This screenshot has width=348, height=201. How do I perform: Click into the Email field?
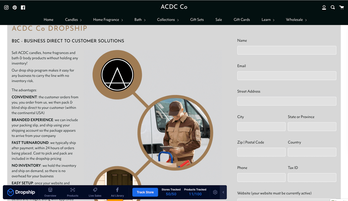pos(287,76)
